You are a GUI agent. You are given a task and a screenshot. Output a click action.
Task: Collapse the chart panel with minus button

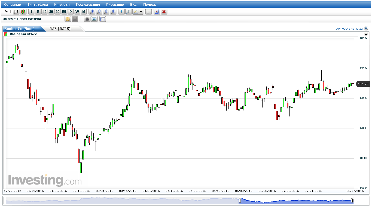pos(365,34)
